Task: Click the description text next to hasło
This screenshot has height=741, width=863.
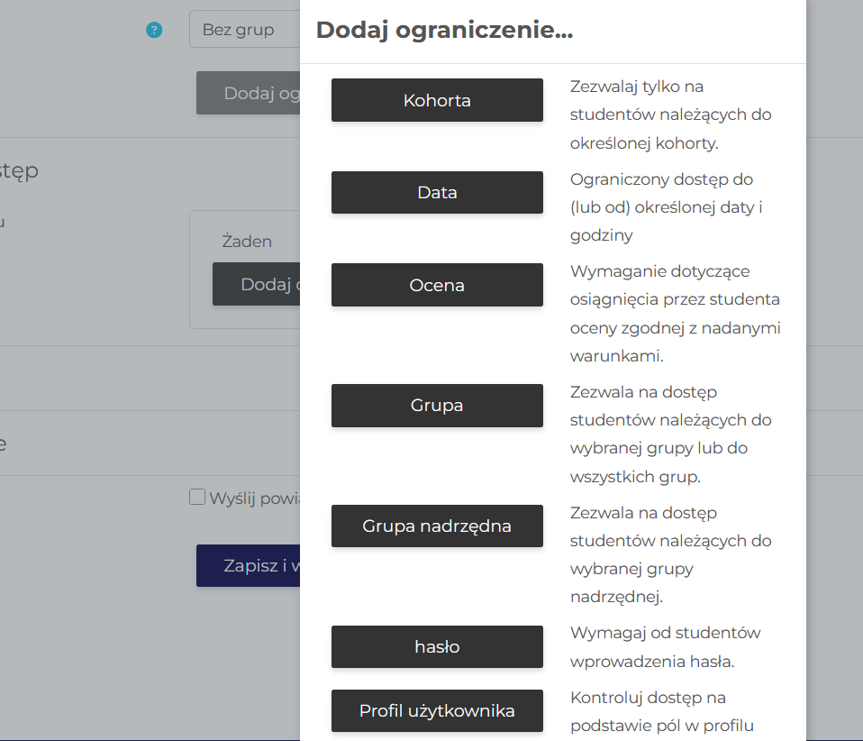Action: pyautogui.click(x=665, y=647)
